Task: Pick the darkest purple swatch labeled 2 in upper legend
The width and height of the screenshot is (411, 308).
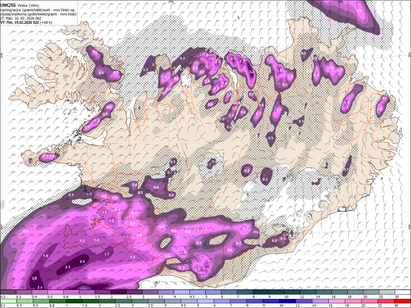Action: click(118, 292)
